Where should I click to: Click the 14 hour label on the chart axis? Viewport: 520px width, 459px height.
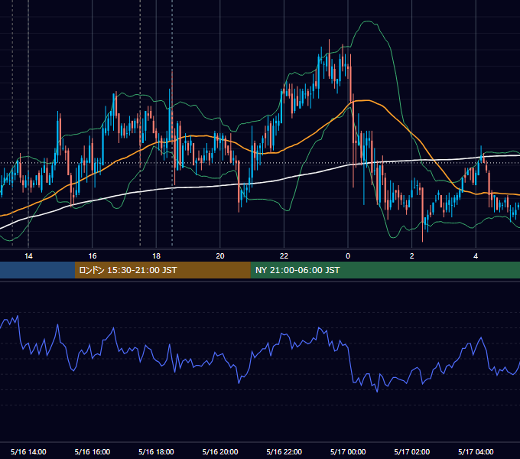tap(28, 256)
